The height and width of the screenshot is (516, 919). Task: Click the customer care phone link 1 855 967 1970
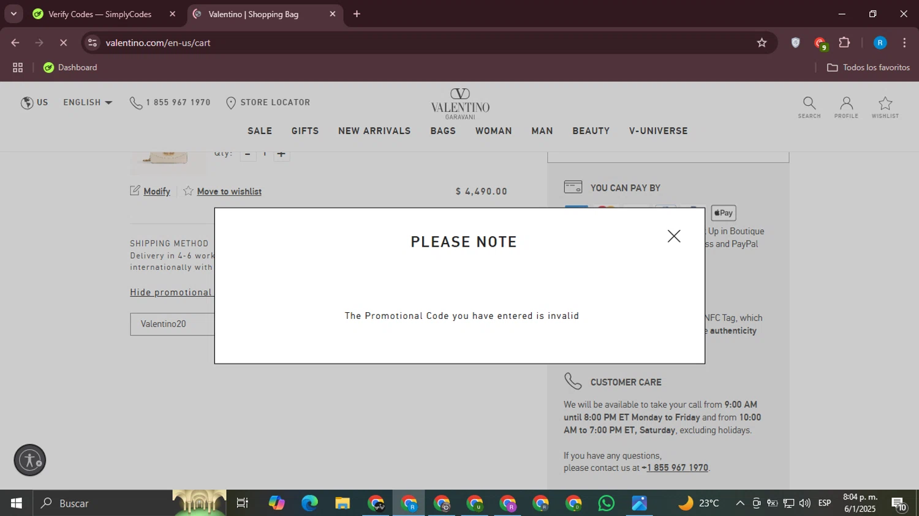click(x=676, y=468)
